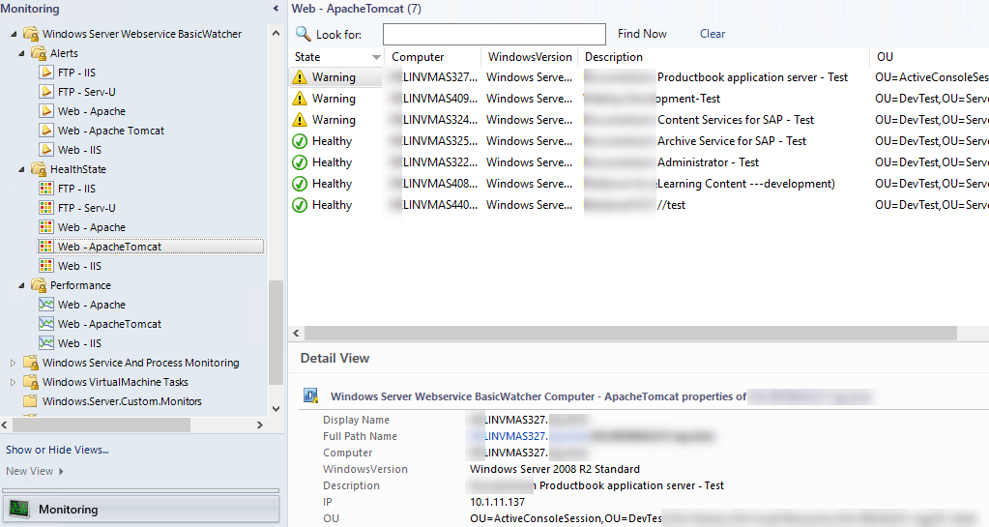Click Web - Apache health state grid icon

click(x=46, y=227)
